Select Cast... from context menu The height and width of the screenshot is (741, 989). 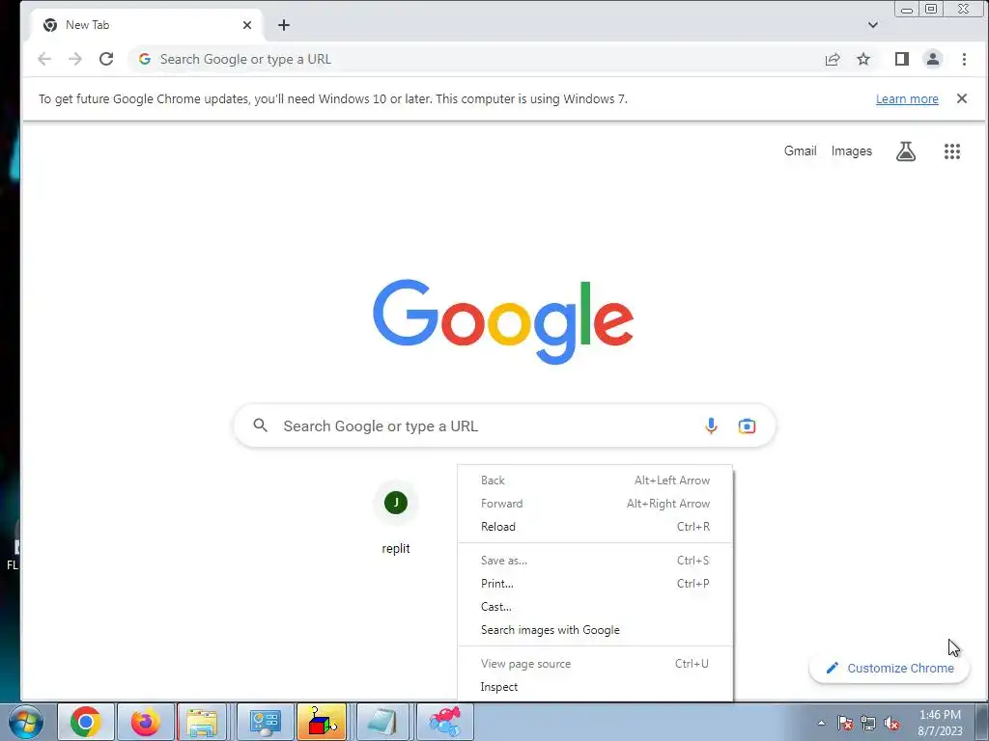click(x=595, y=607)
